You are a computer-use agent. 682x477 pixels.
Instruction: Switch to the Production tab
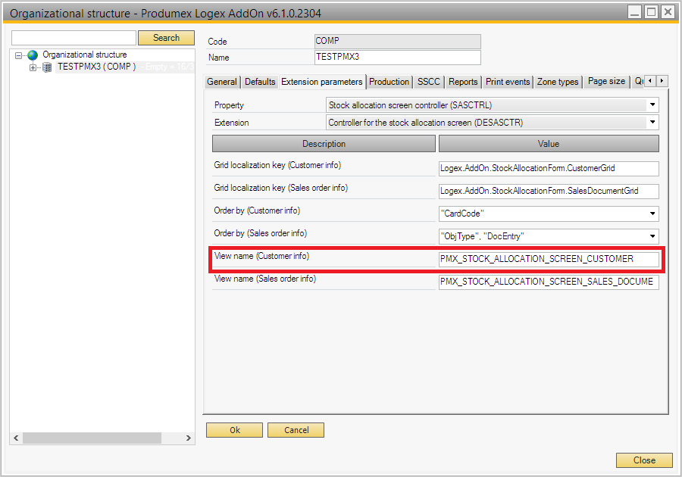point(389,82)
